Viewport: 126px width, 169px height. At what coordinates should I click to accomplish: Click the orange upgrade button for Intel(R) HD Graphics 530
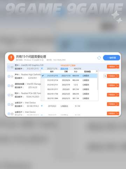[111, 67]
